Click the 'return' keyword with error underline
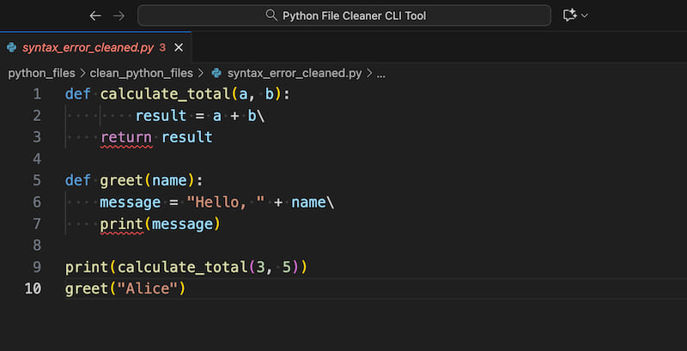The width and height of the screenshot is (687, 351). click(126, 137)
